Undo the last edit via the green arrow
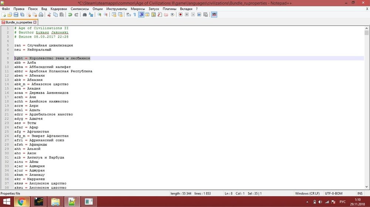Screen dimensions: 370x207 tap(70, 15)
